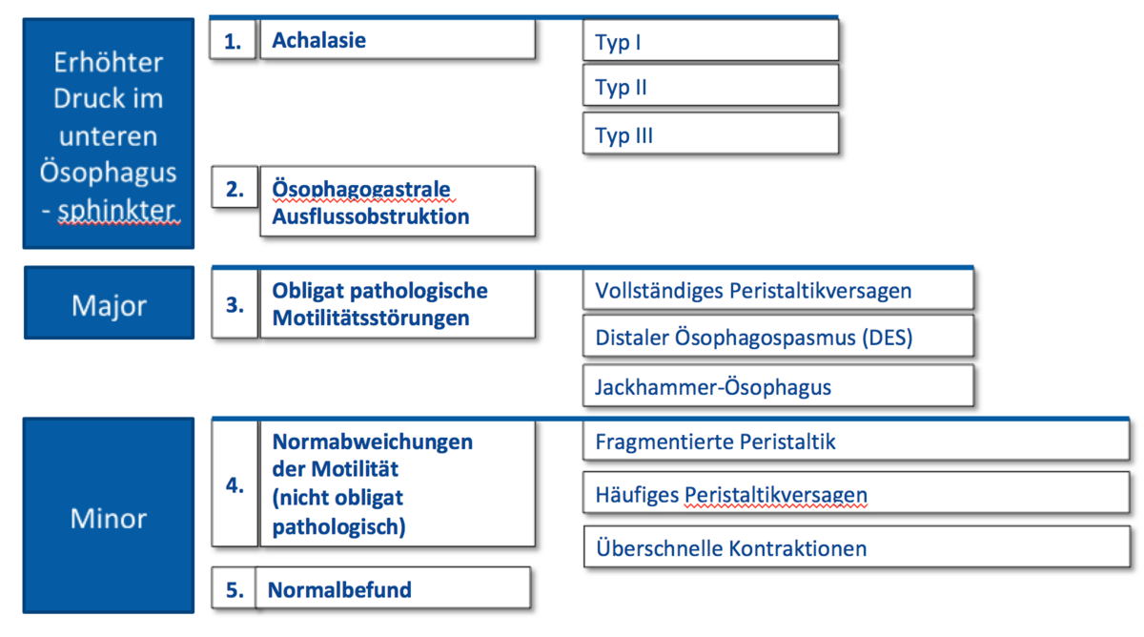The image size is (1144, 637).
Task: Select the Typ I box
Action: [x=710, y=41]
